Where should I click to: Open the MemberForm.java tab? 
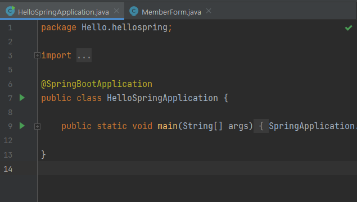(x=171, y=12)
